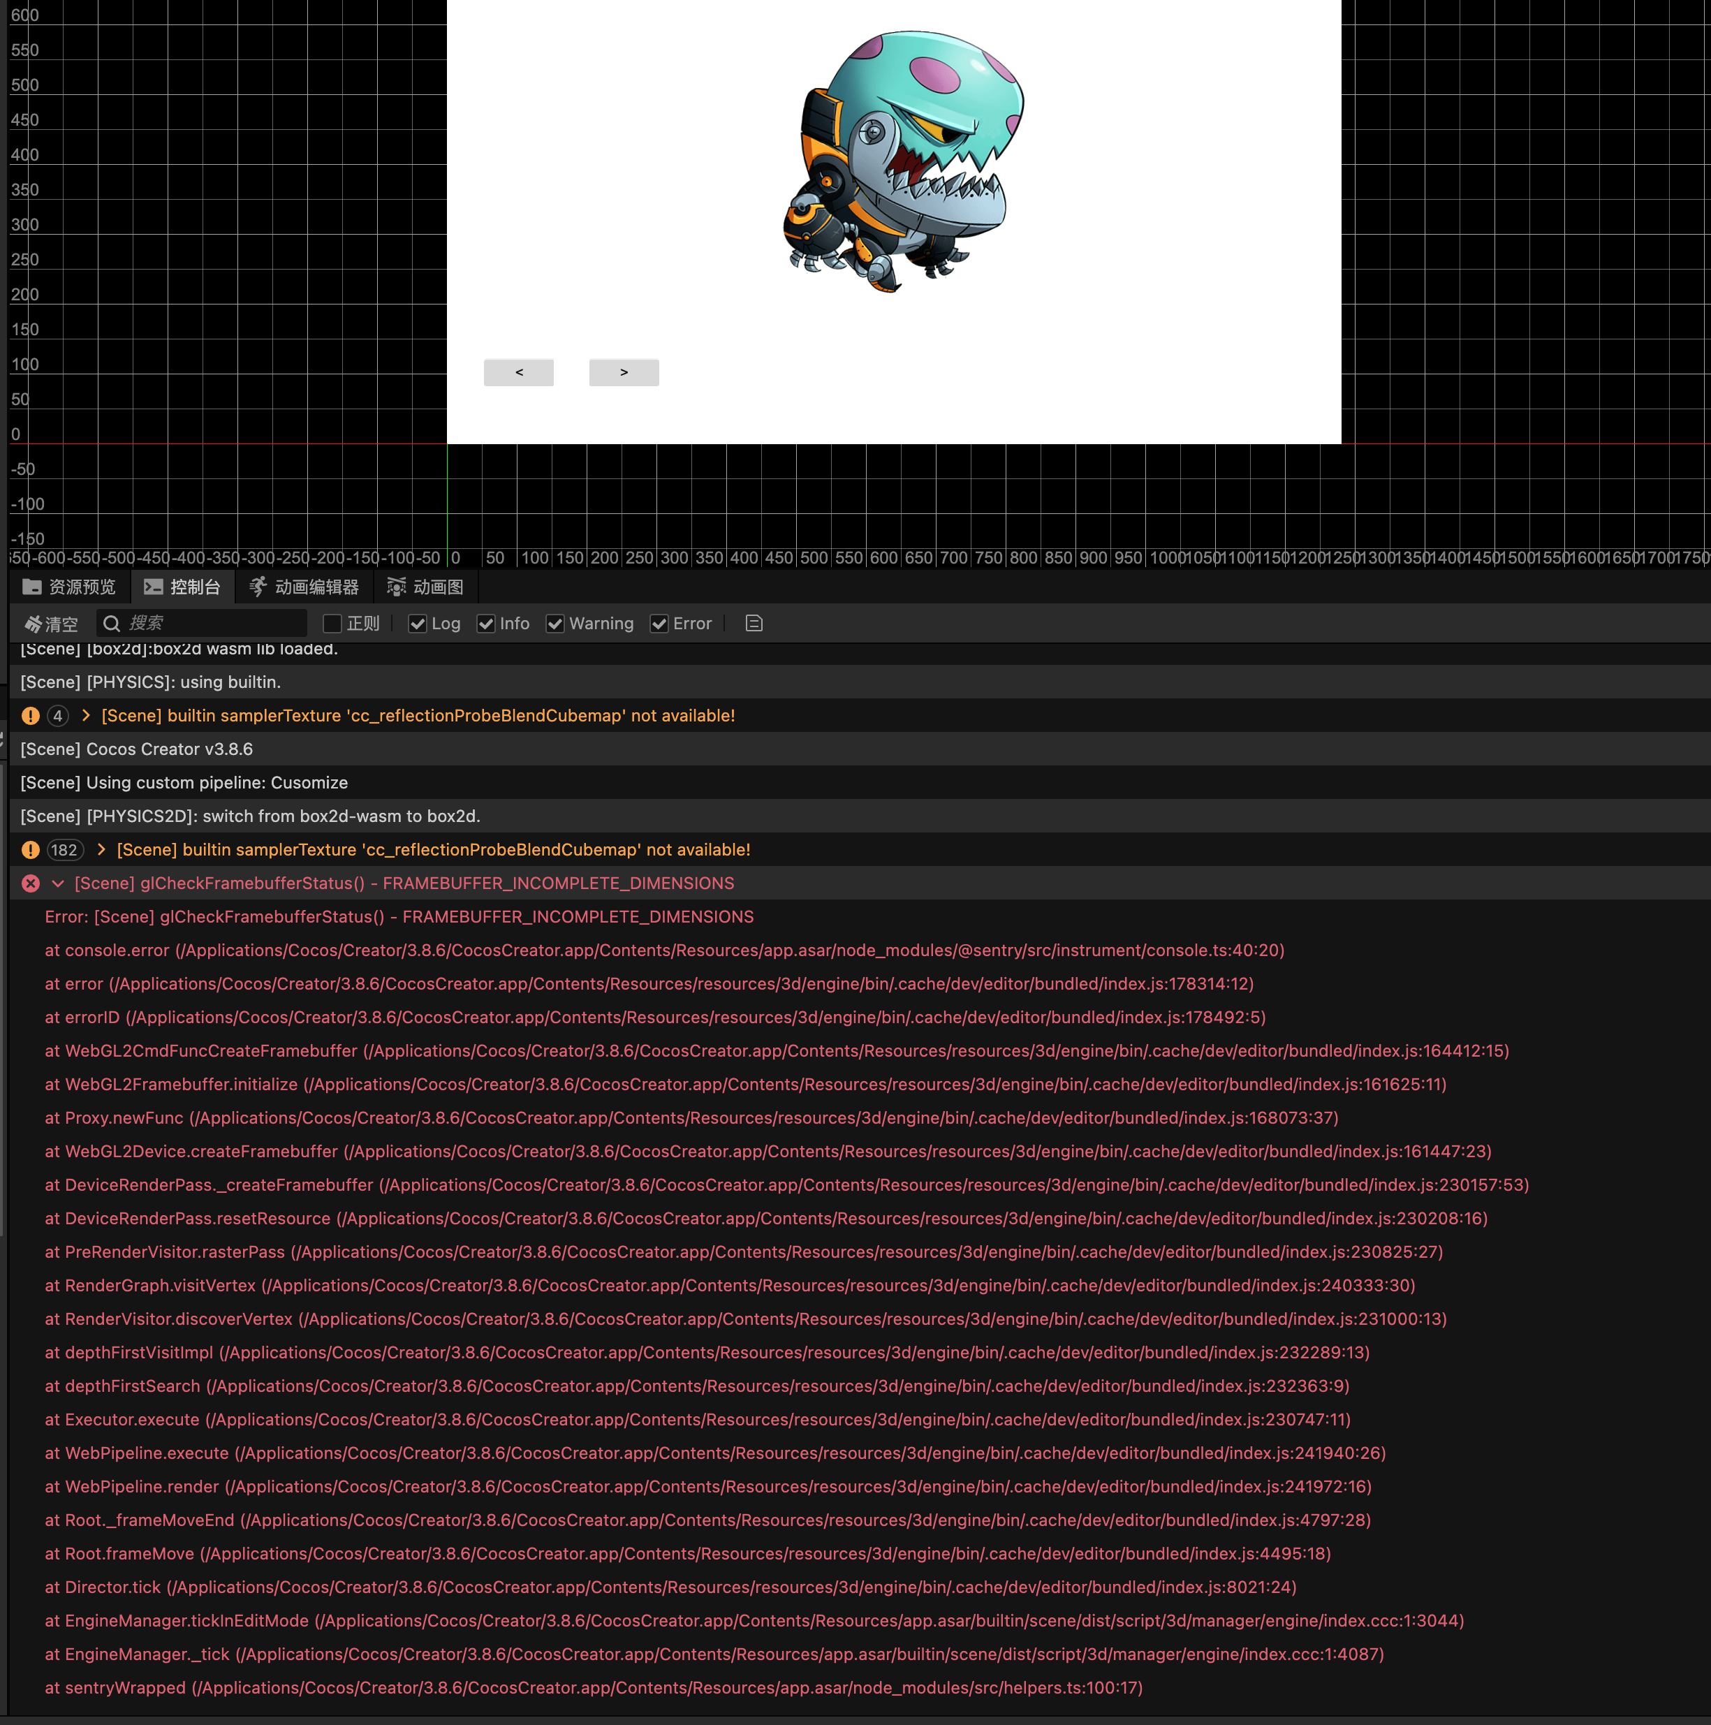Click the 清空 clear console broom icon
1711x1725 pixels.
pos(34,624)
